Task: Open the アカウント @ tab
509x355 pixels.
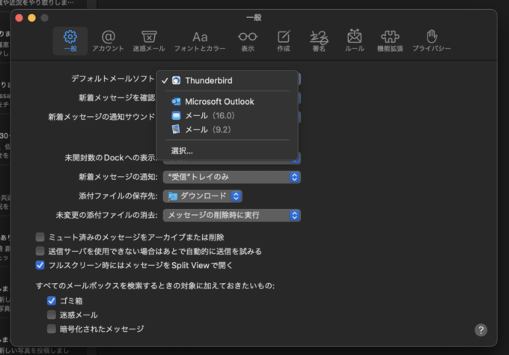Action: tap(108, 41)
